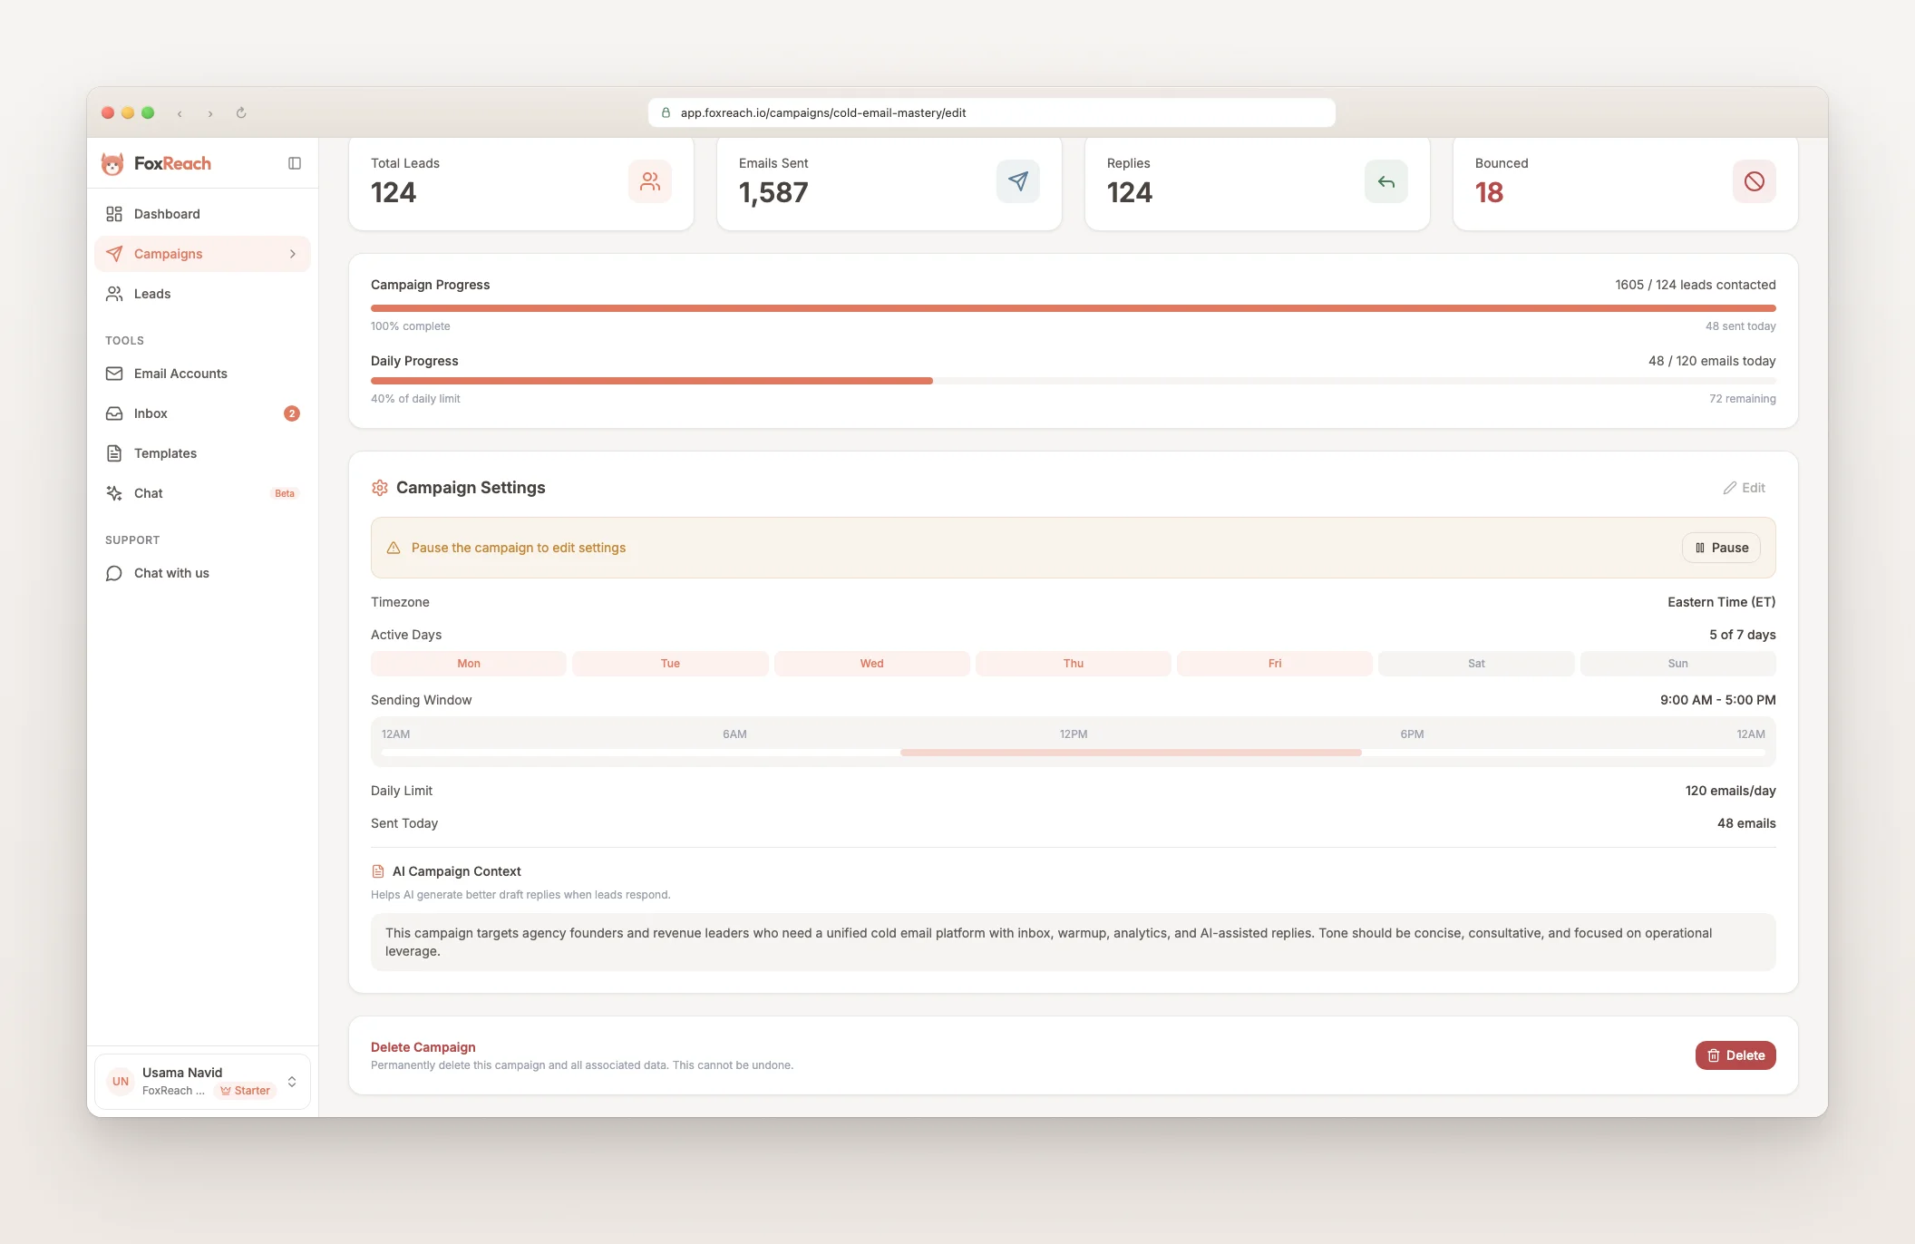
Task: Click the Bounced blocked icon
Action: point(1754,181)
